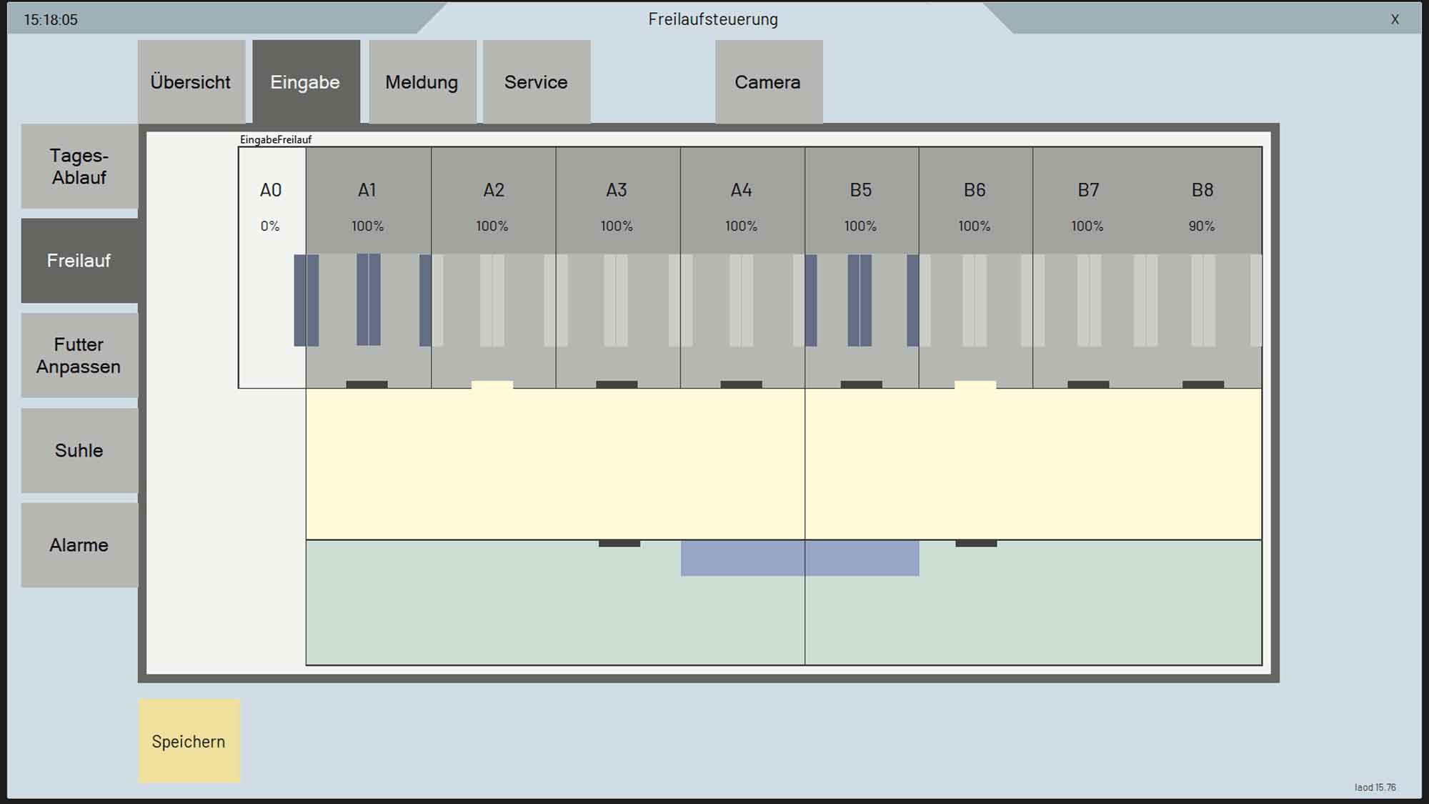Go to the Suhle section
This screenshot has width=1429, height=804.
(79, 450)
